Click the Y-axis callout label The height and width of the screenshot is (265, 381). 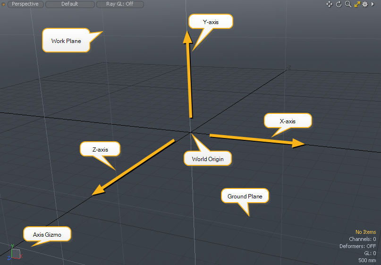click(x=210, y=22)
